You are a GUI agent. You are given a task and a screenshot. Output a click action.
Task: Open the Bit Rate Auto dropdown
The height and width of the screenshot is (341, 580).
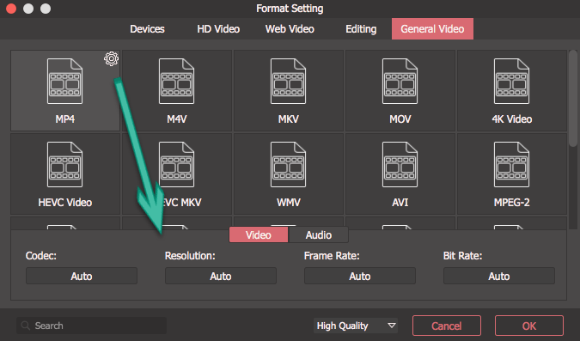coord(499,276)
